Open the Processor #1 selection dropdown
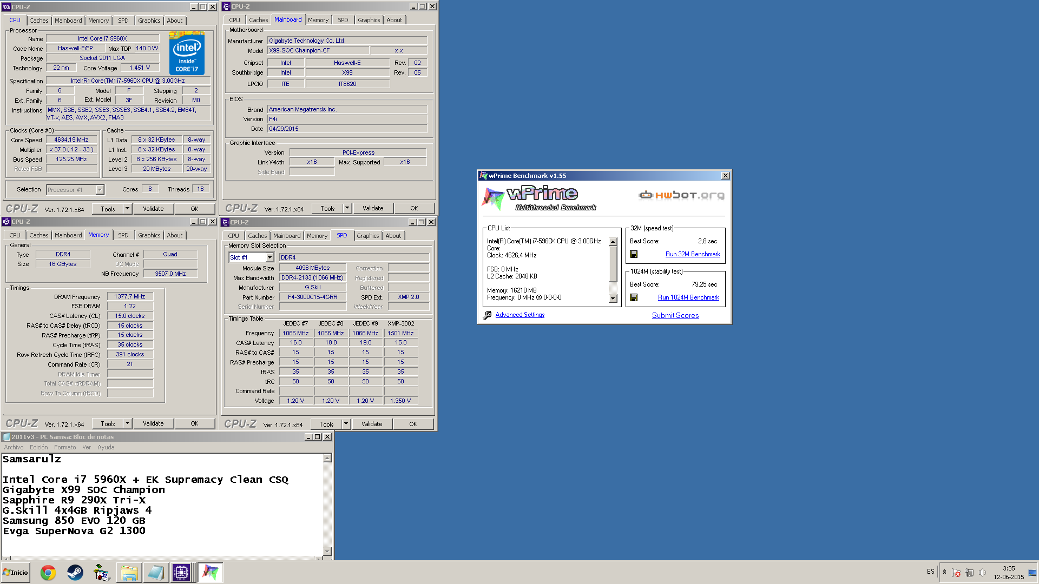Viewport: 1039px width, 584px height. click(x=100, y=190)
